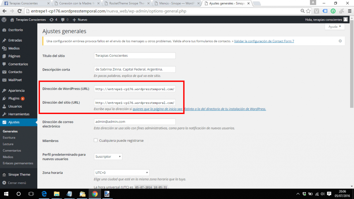Open the Comentarios section in the main sidebar
Viewport: 354px width, 199px height.
click(19, 64)
